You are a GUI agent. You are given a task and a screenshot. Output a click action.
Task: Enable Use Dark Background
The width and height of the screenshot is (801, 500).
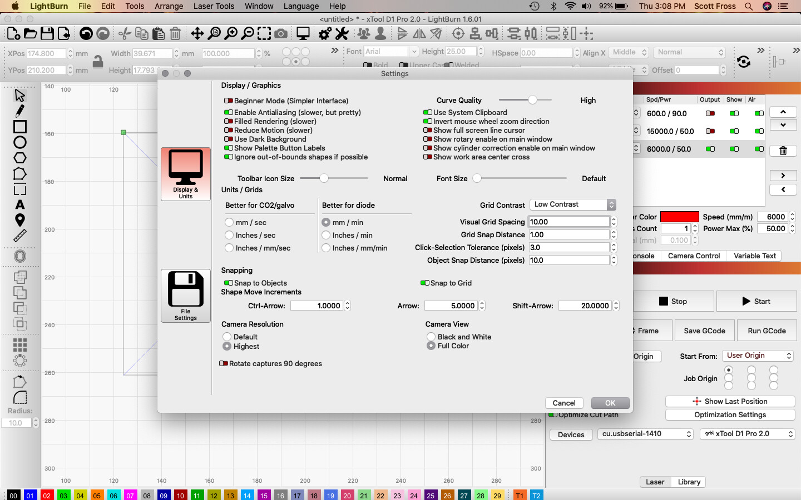coord(265,139)
